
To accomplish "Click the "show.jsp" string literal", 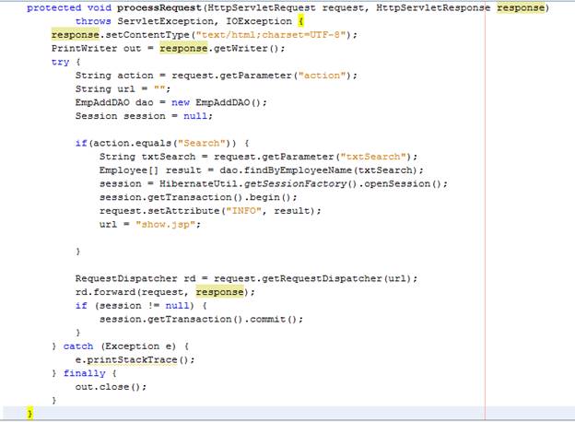I will pos(165,225).
